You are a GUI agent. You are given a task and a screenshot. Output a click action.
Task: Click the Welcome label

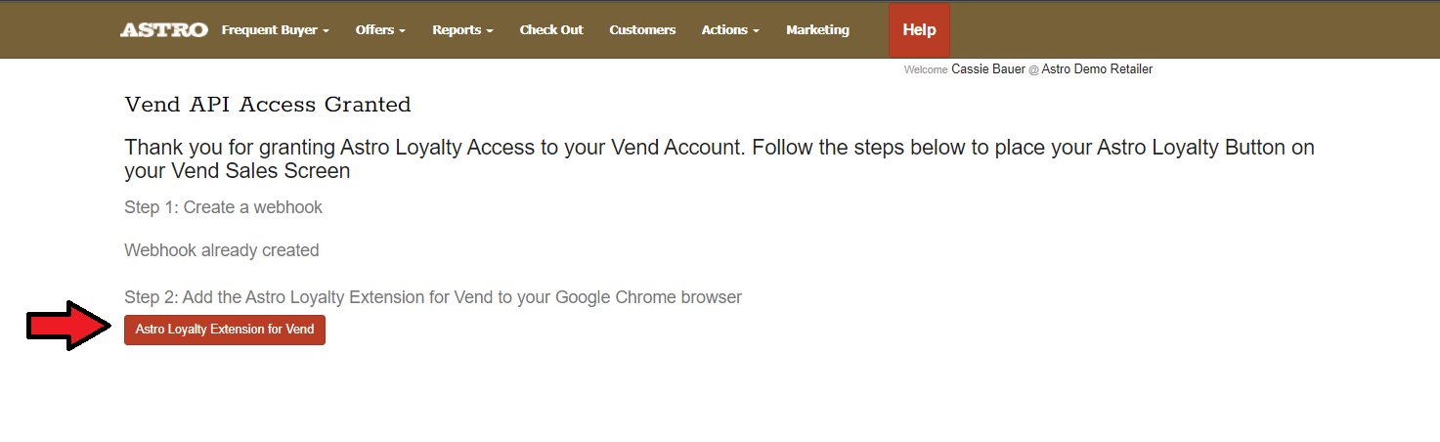coord(926,70)
